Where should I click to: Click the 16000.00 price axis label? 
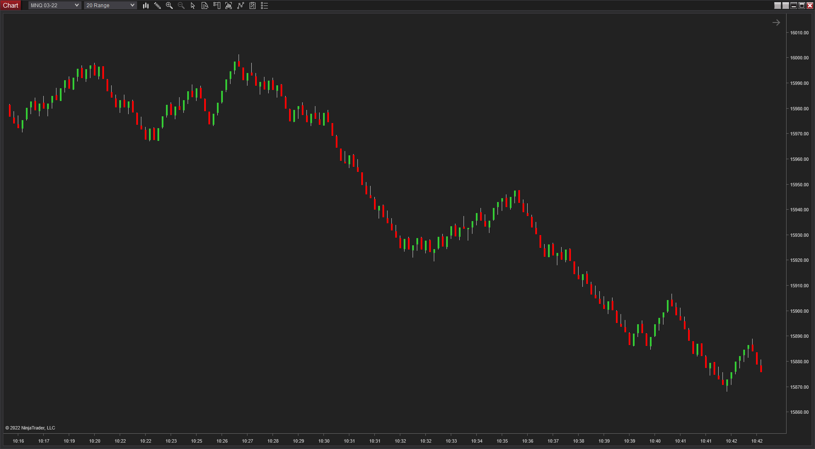click(799, 58)
